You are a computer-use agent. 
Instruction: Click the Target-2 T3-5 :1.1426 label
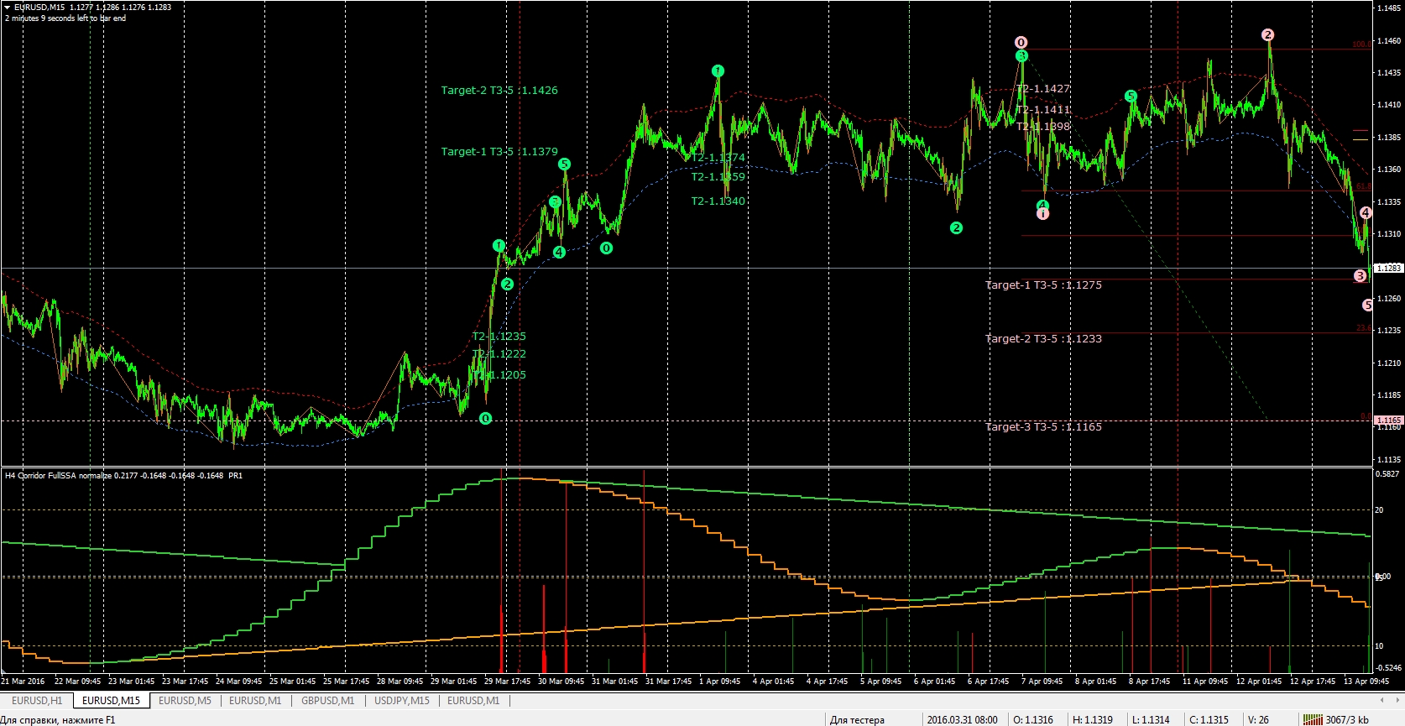499,90
